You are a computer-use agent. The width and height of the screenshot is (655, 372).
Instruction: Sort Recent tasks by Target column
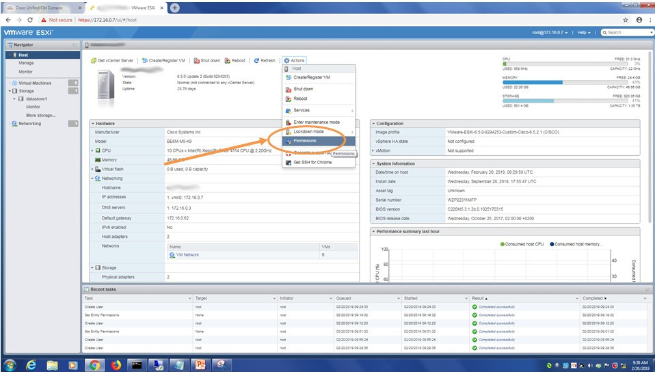[235, 298]
